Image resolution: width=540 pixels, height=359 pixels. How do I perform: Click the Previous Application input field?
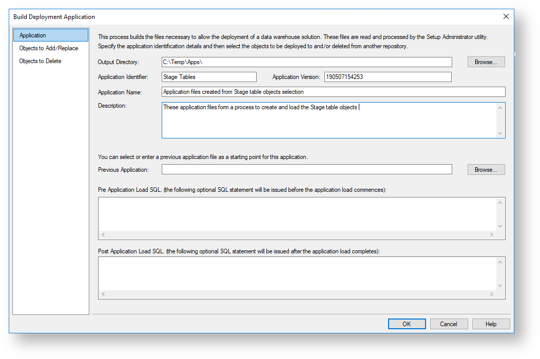(x=306, y=170)
